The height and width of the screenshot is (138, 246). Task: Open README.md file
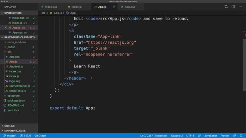[x=19, y=105]
